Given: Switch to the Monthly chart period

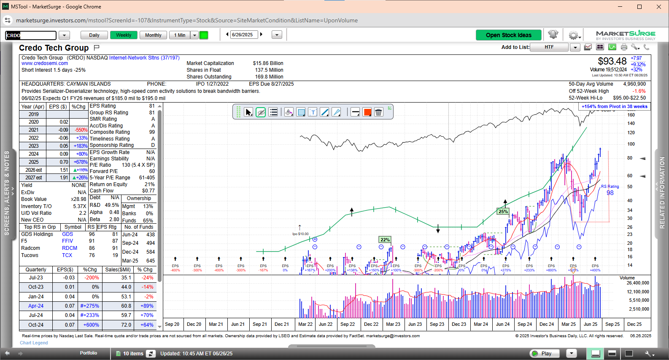Looking at the screenshot, I should (153, 35).
